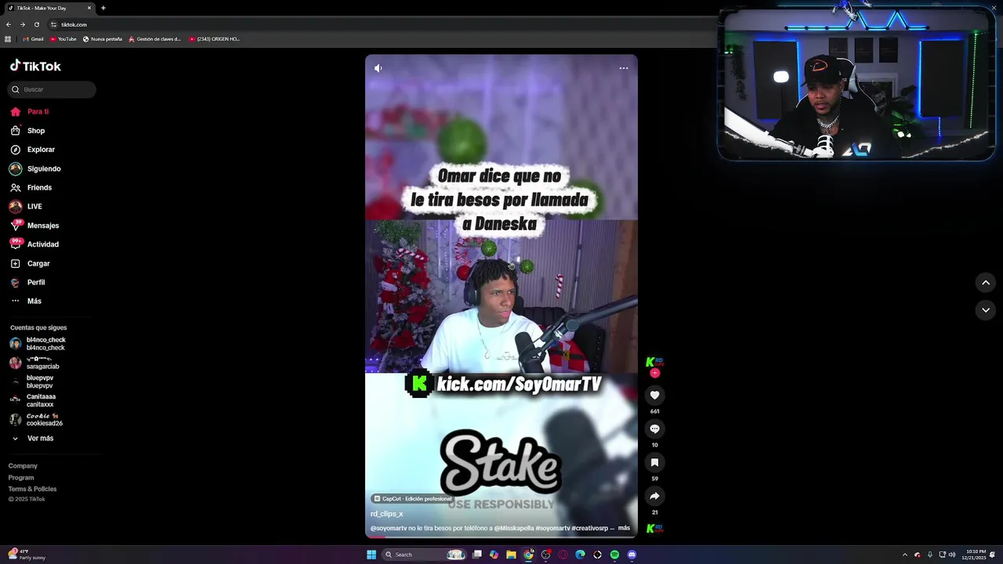The image size is (1003, 564).
Task: Open Explorar in the sidebar
Action: coord(32,150)
